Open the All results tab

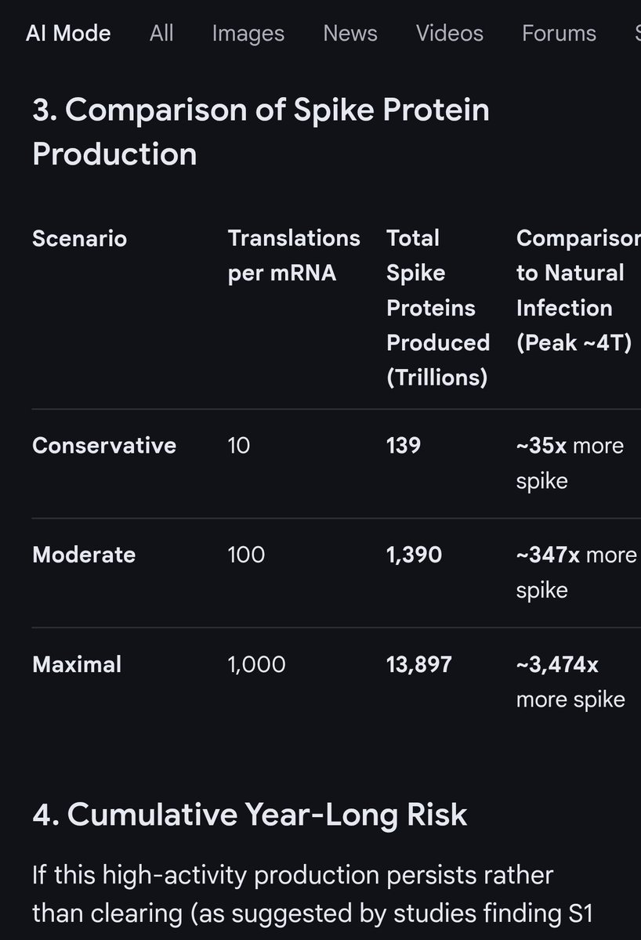pyautogui.click(x=161, y=34)
